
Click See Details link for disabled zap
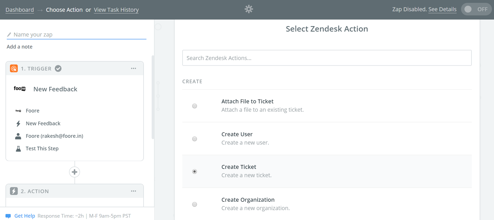[442, 9]
